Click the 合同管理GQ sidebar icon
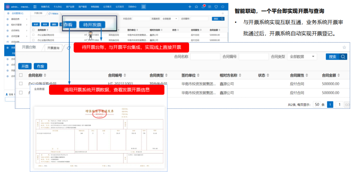Viewport: 355px width, 174px height. (x=8, y=13)
